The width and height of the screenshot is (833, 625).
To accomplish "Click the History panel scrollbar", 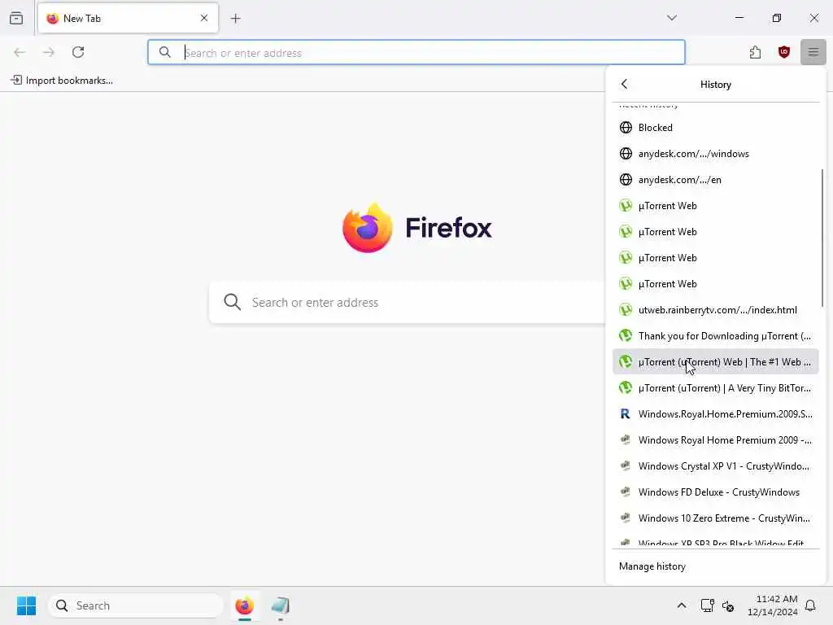I will click(822, 237).
